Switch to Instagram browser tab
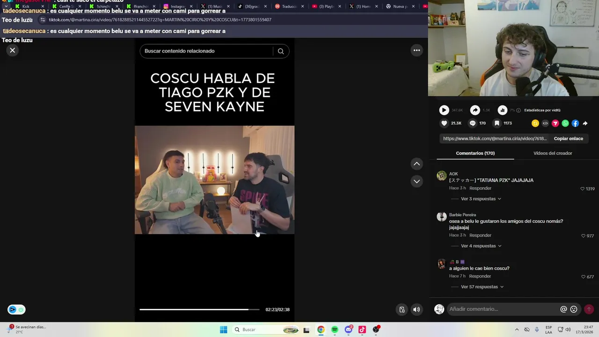Viewport: 599px width, 337px height. coord(177,7)
